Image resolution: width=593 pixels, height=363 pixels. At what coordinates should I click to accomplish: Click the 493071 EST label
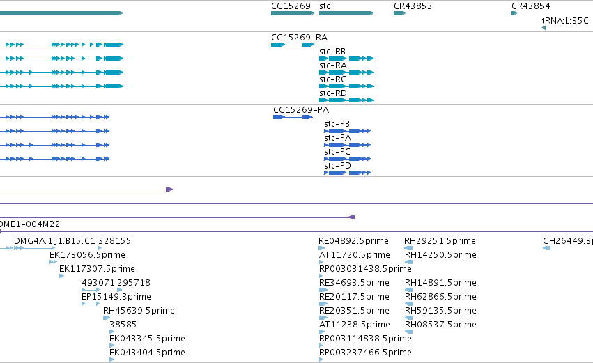coord(98,283)
